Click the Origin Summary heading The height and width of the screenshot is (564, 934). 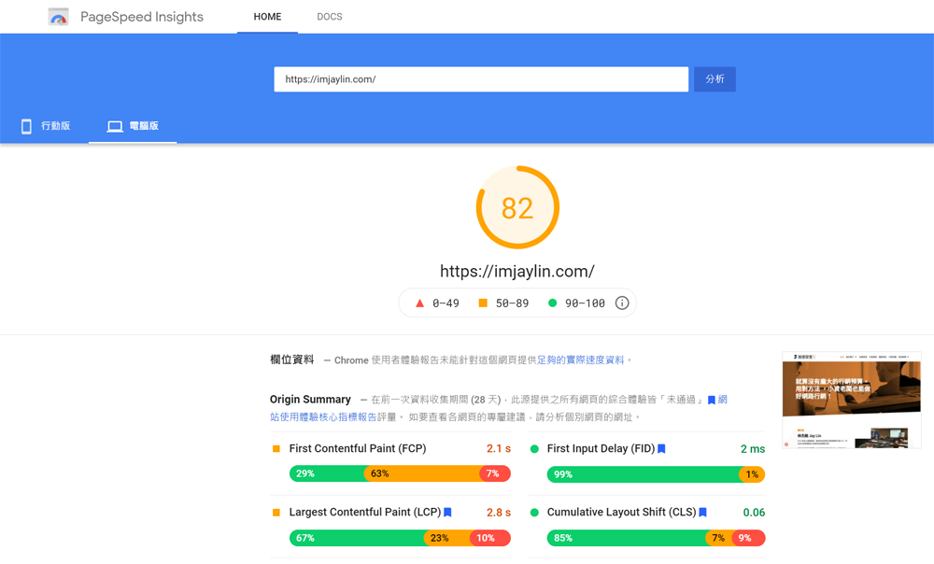tap(310, 399)
